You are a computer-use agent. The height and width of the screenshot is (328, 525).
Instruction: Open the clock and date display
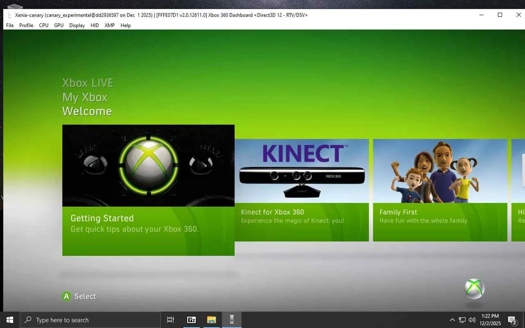click(490, 320)
